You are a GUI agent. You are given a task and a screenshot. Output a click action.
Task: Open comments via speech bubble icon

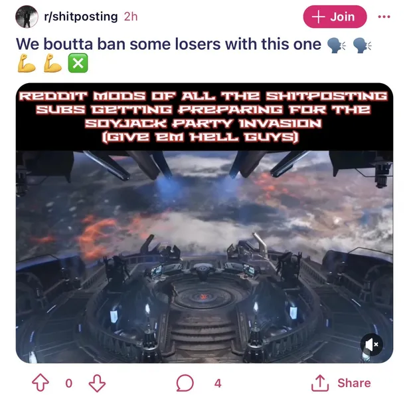pos(185,383)
